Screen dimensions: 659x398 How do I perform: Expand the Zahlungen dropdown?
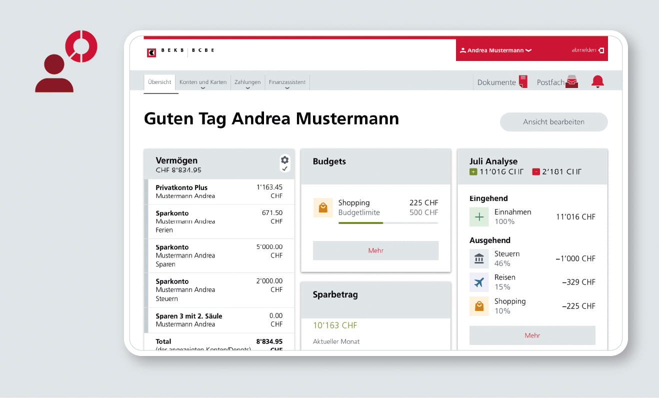point(247,81)
